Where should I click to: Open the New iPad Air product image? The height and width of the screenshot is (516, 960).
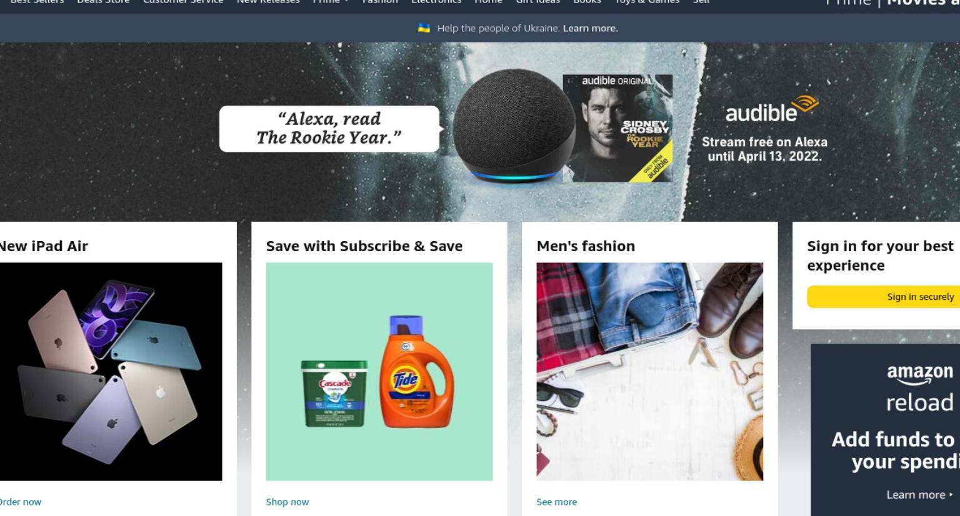pos(111,372)
